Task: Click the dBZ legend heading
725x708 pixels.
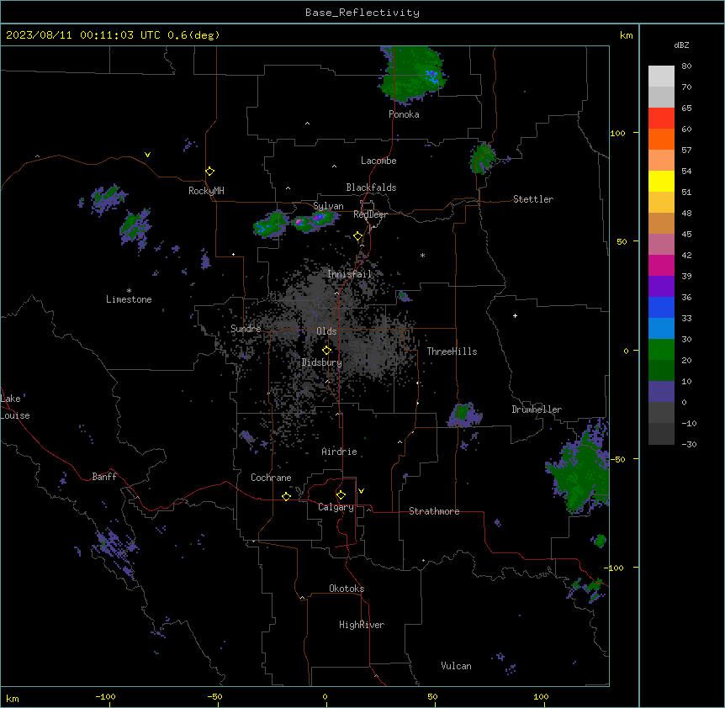Action: [x=681, y=45]
